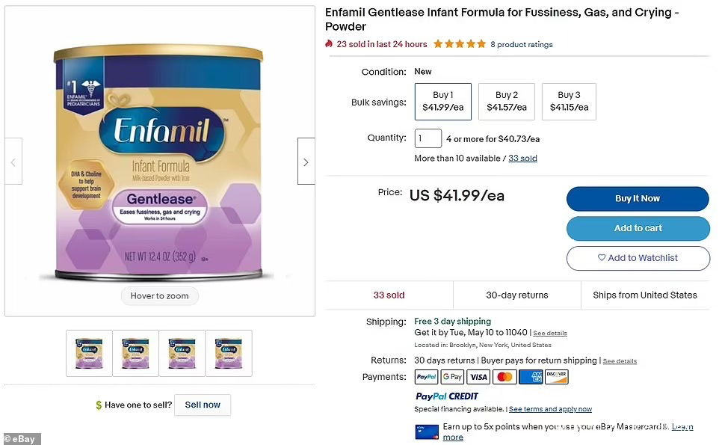
Task: Select the first product thumbnail
Action: click(90, 353)
